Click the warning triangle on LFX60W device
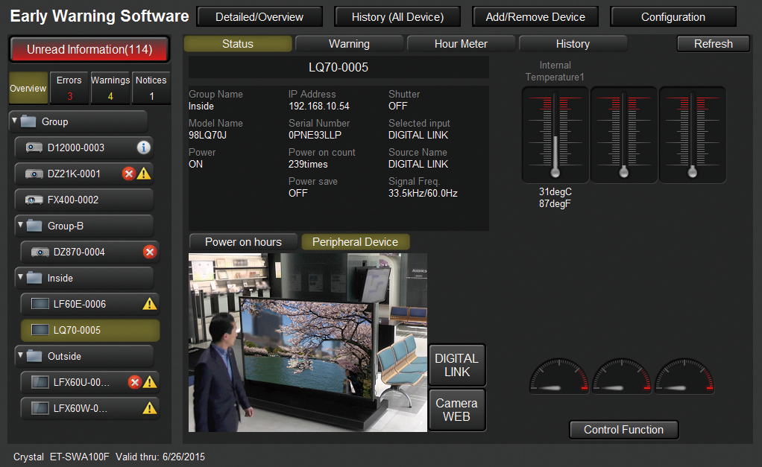Screen dimensions: 762x467 click(x=149, y=408)
